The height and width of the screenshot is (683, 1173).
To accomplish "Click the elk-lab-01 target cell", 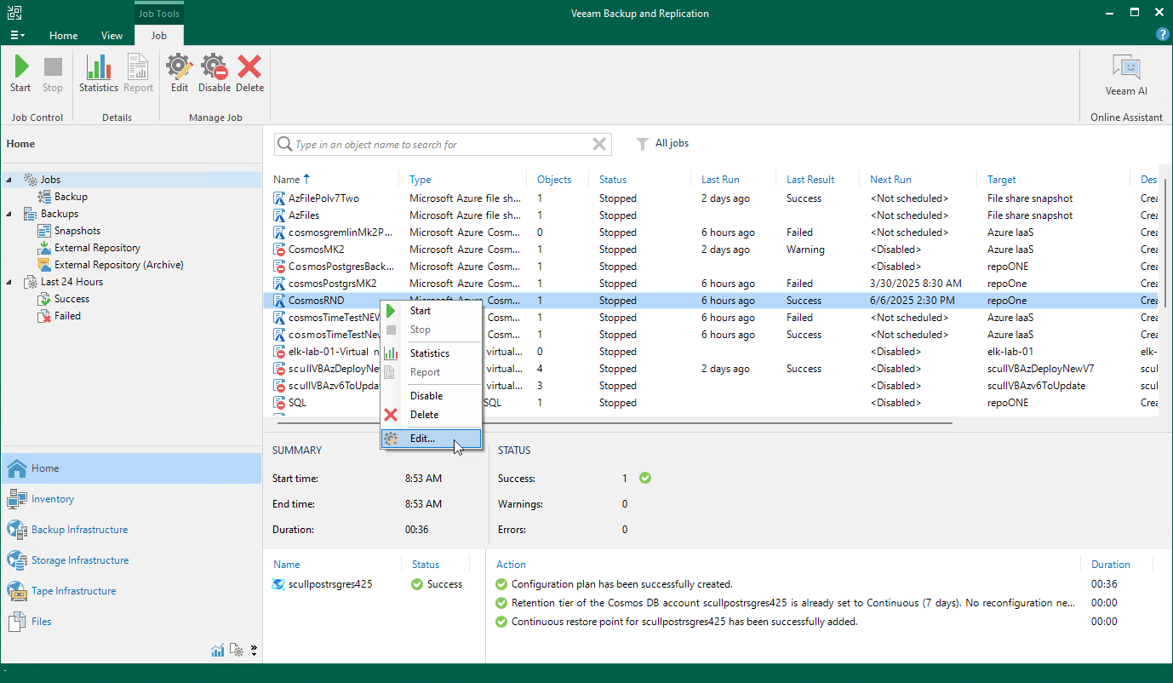I will coord(1010,352).
